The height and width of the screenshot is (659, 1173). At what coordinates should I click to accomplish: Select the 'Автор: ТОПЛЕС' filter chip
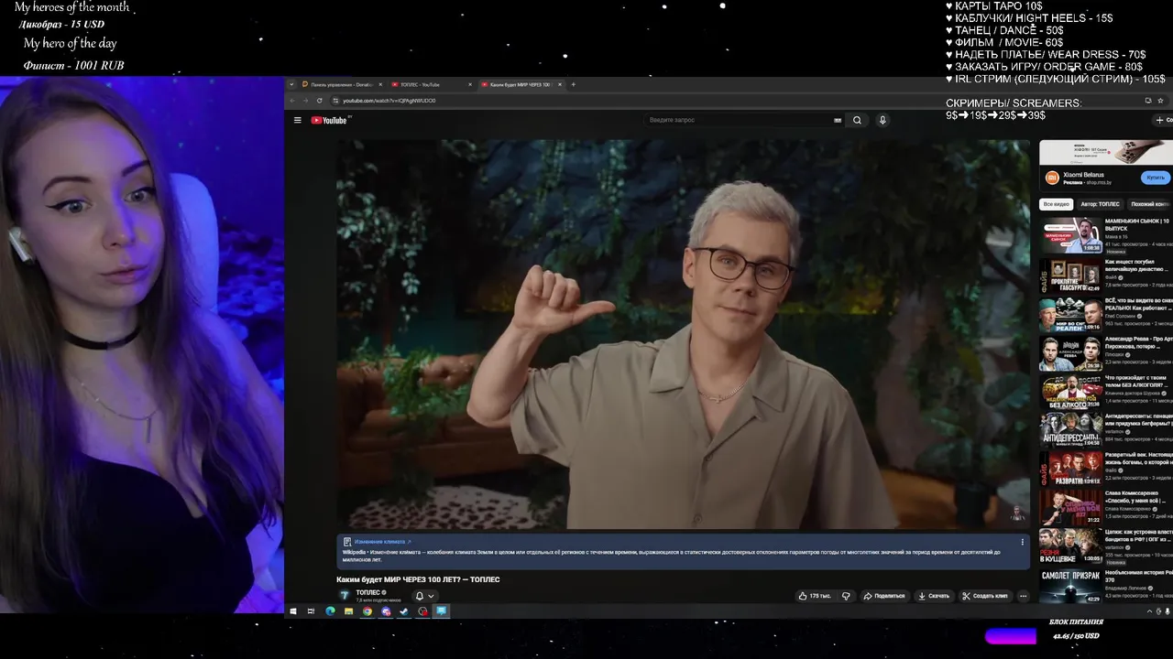click(1100, 204)
